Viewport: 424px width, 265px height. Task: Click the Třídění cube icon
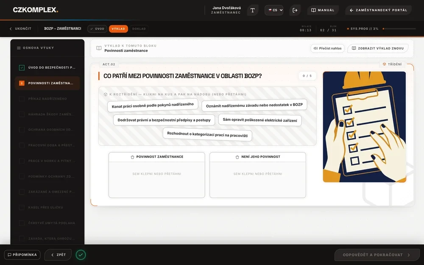(384, 64)
